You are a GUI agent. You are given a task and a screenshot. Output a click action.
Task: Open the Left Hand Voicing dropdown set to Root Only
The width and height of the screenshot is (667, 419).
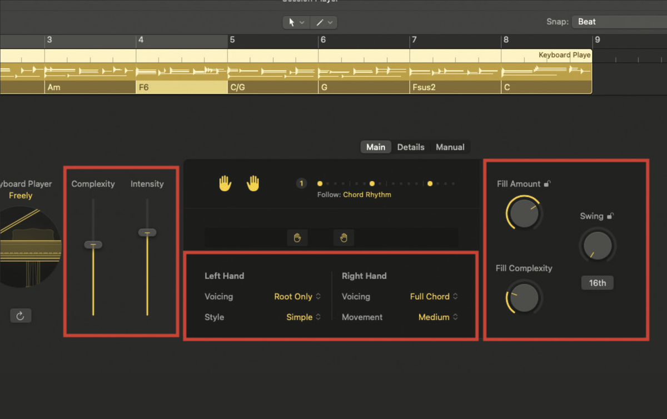(295, 296)
